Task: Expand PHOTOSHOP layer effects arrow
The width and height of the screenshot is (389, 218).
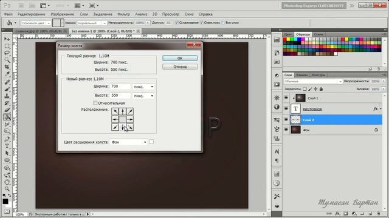Action: coord(381,109)
